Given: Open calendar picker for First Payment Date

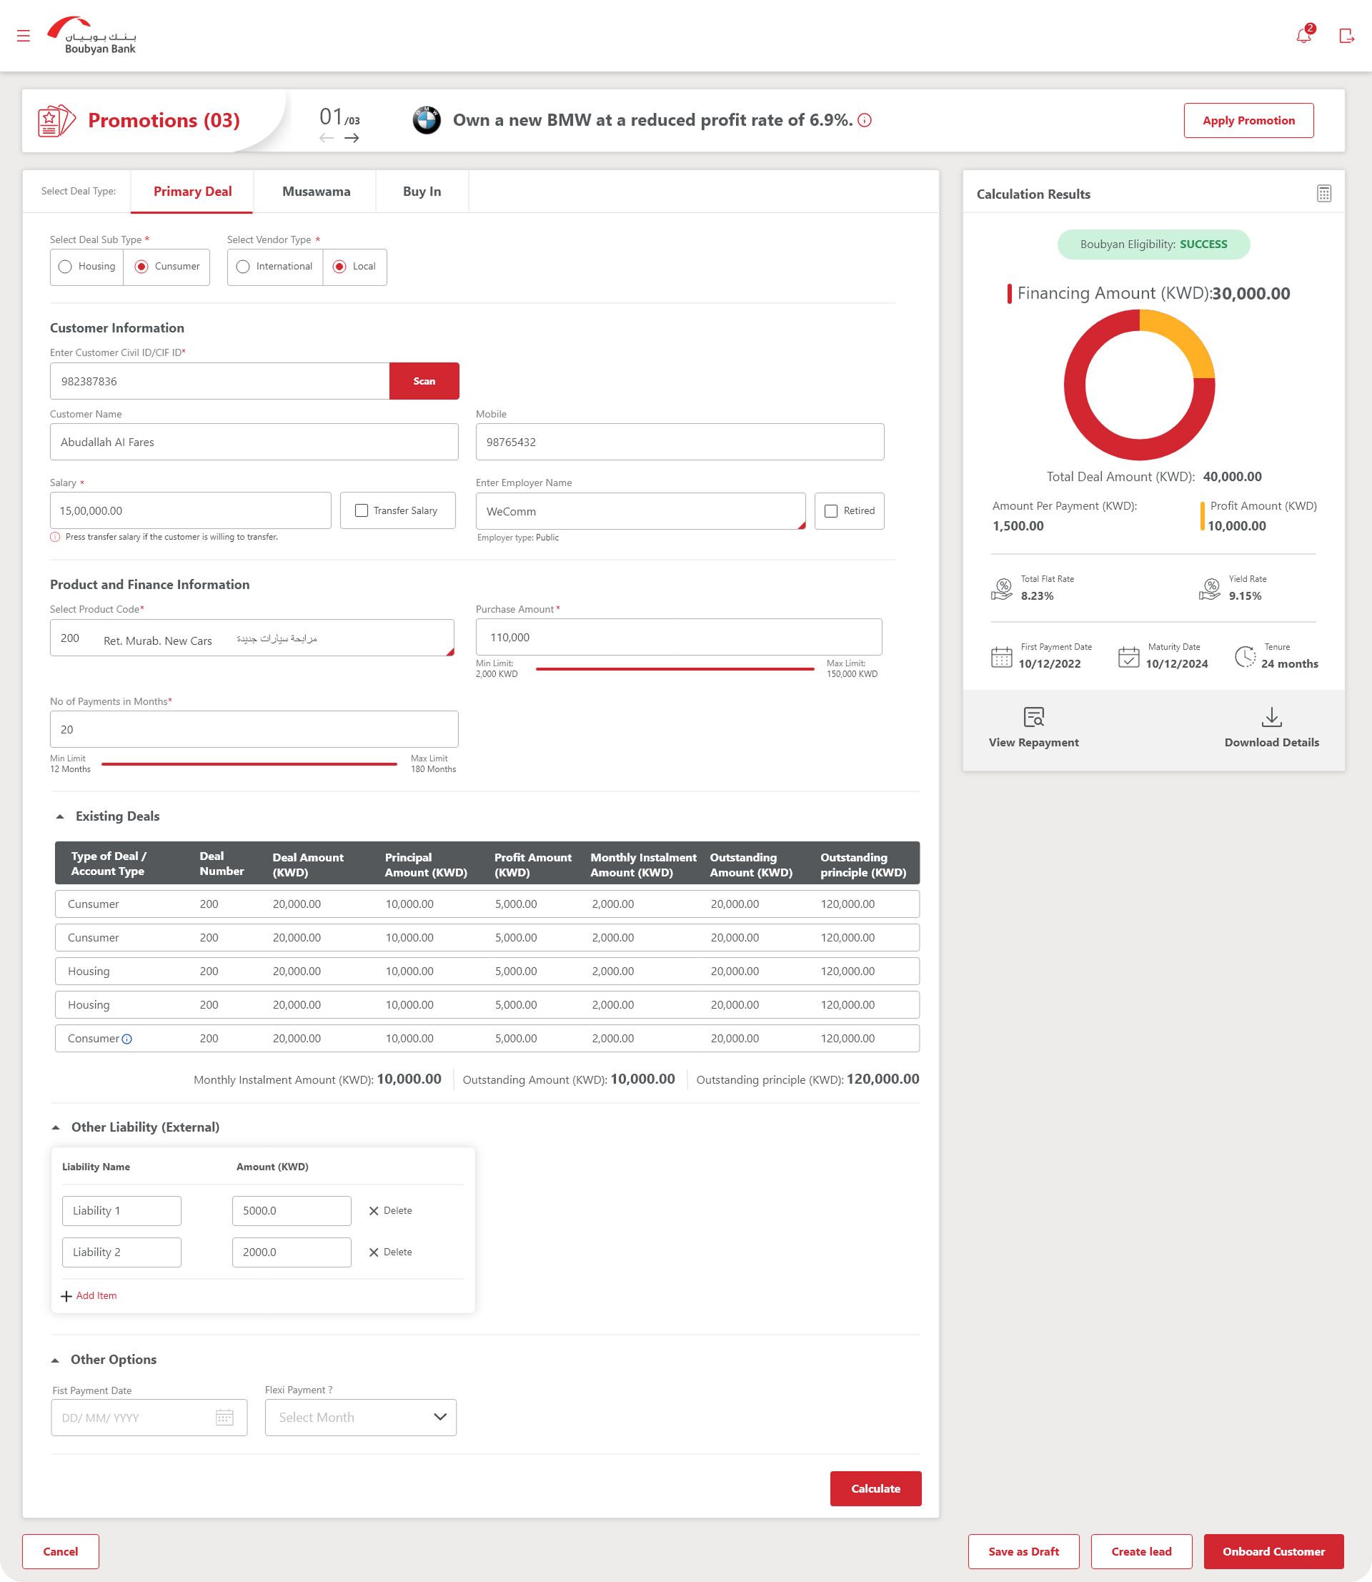Looking at the screenshot, I should pos(224,1418).
